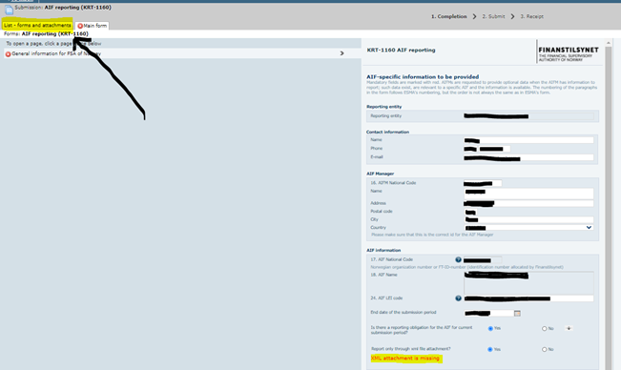The width and height of the screenshot is (621, 370).
Task: Click the Reporting entity field
Action: [x=528, y=116]
